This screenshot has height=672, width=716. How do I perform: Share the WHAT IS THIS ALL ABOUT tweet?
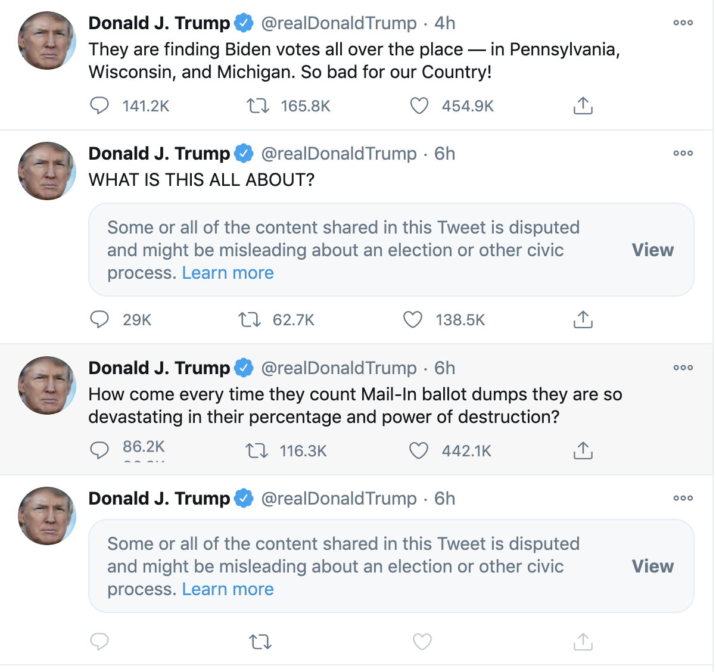pos(583,320)
